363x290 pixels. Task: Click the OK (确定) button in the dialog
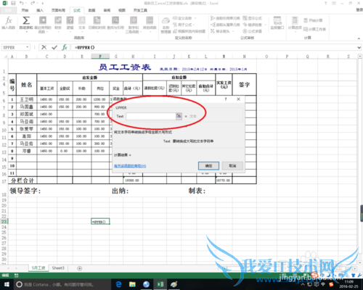tap(208, 166)
